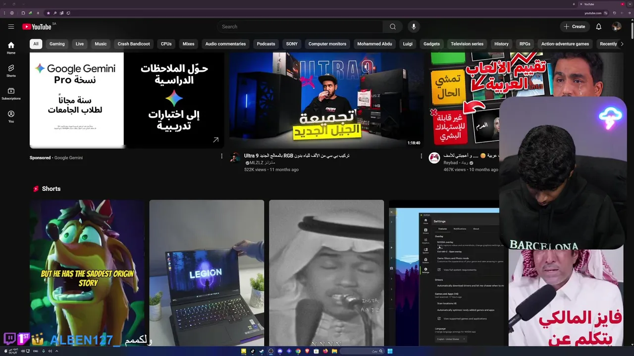Open the Windows Start button on the taskbar
Image resolution: width=634 pixels, height=356 pixels.
(x=390, y=351)
